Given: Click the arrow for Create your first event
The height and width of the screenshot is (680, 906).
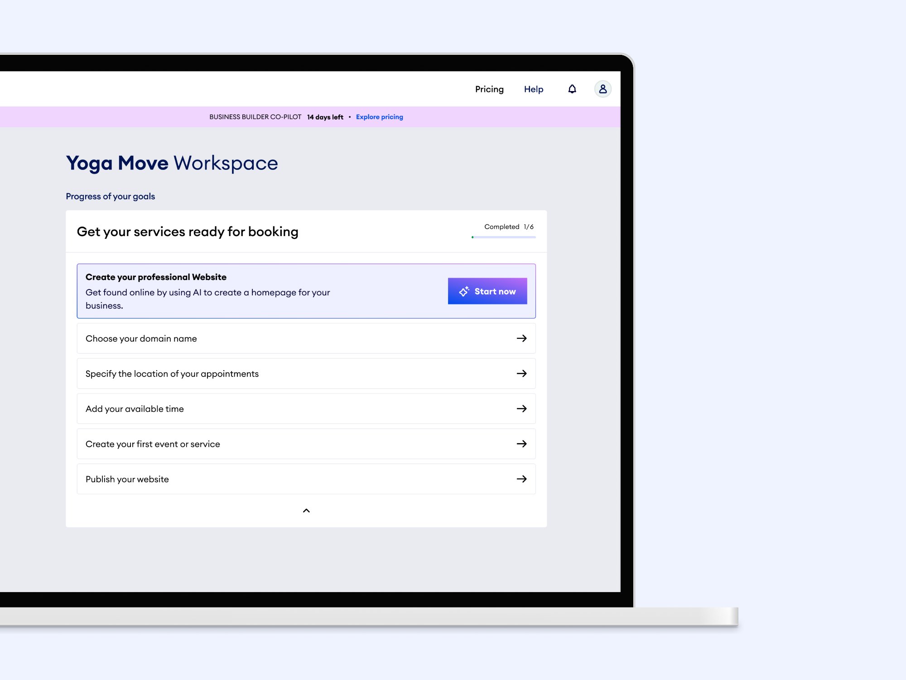Looking at the screenshot, I should pyautogui.click(x=521, y=444).
